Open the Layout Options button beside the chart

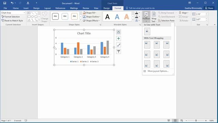pos(119,32)
